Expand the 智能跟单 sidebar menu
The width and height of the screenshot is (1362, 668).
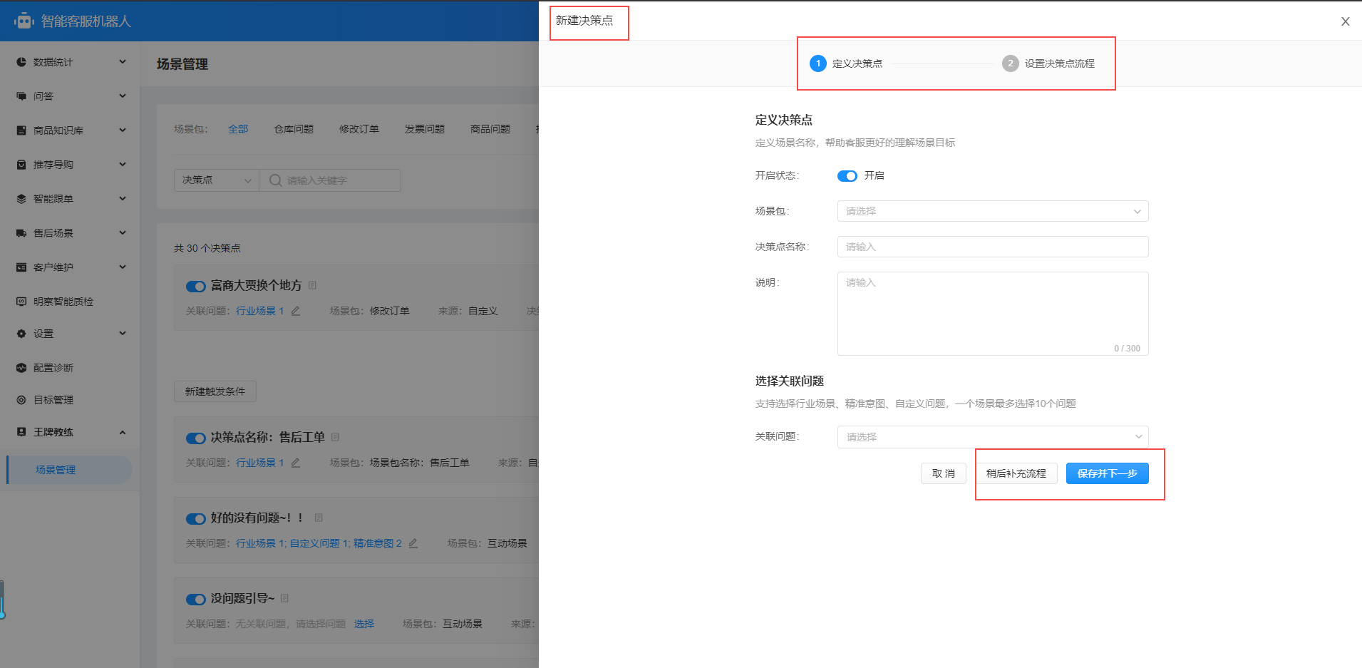pos(123,199)
